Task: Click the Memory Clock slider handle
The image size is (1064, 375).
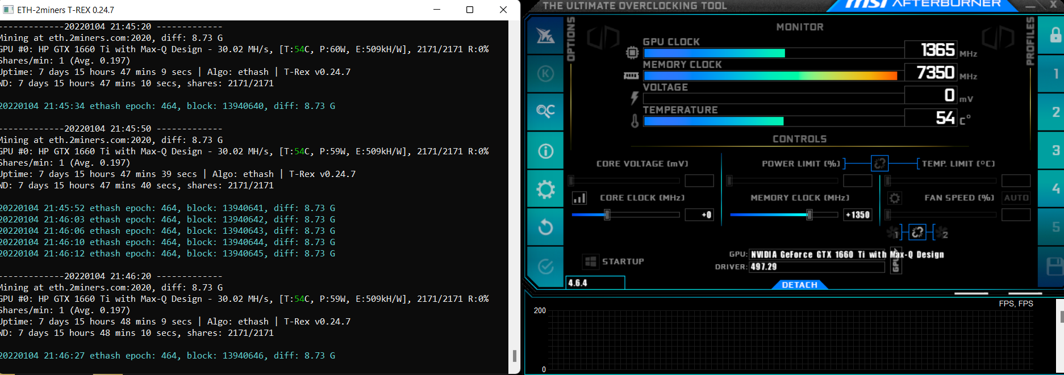Action: point(810,215)
